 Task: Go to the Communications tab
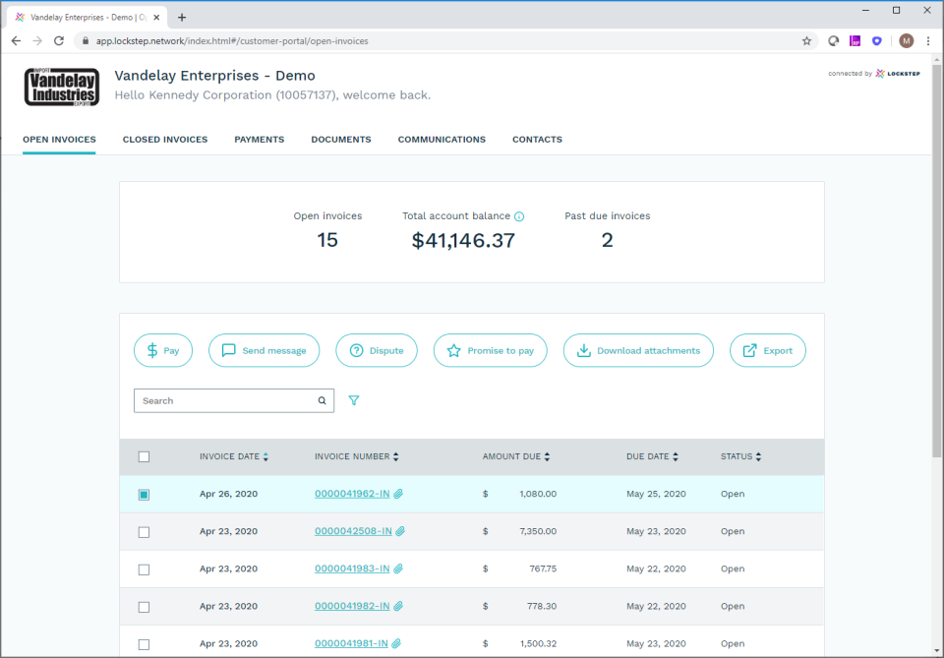(x=442, y=140)
